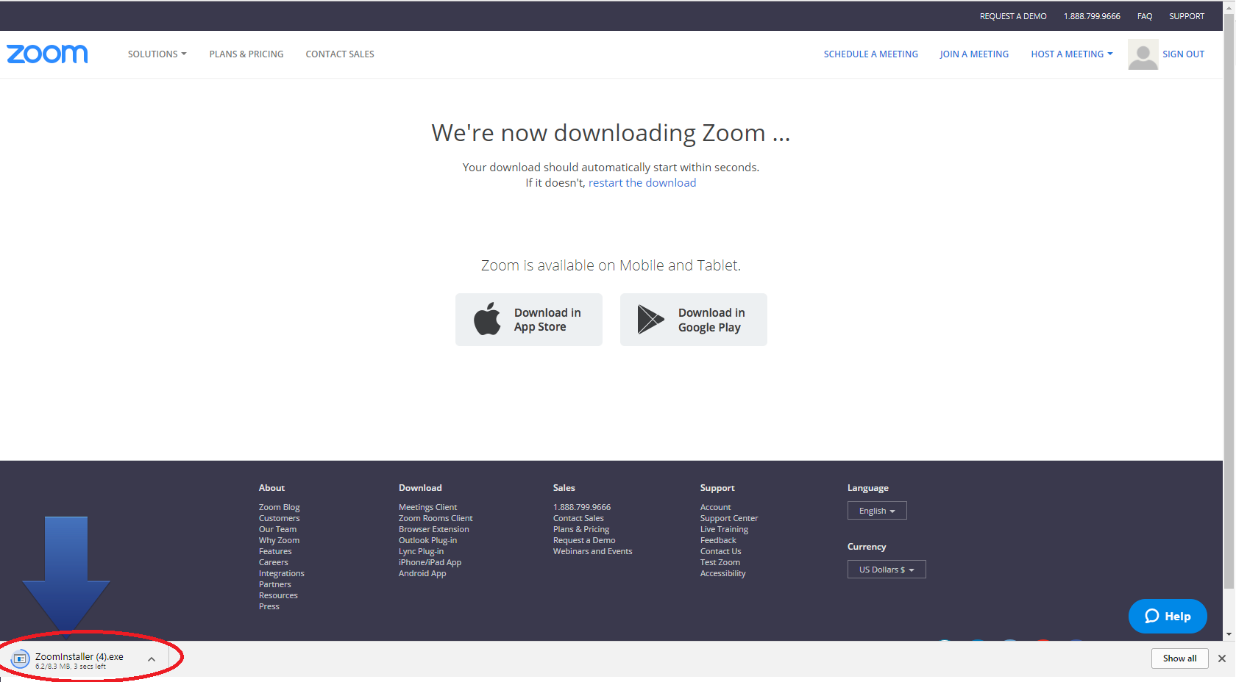Open footer Plans & Pricing link
The height and width of the screenshot is (682, 1236).
tap(581, 529)
